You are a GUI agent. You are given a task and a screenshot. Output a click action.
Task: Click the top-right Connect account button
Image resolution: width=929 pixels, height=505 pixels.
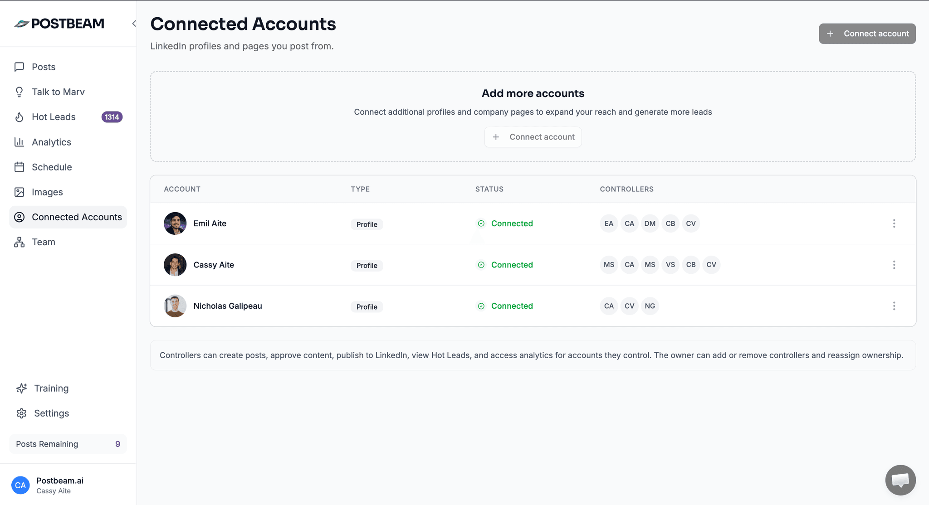[x=867, y=33]
